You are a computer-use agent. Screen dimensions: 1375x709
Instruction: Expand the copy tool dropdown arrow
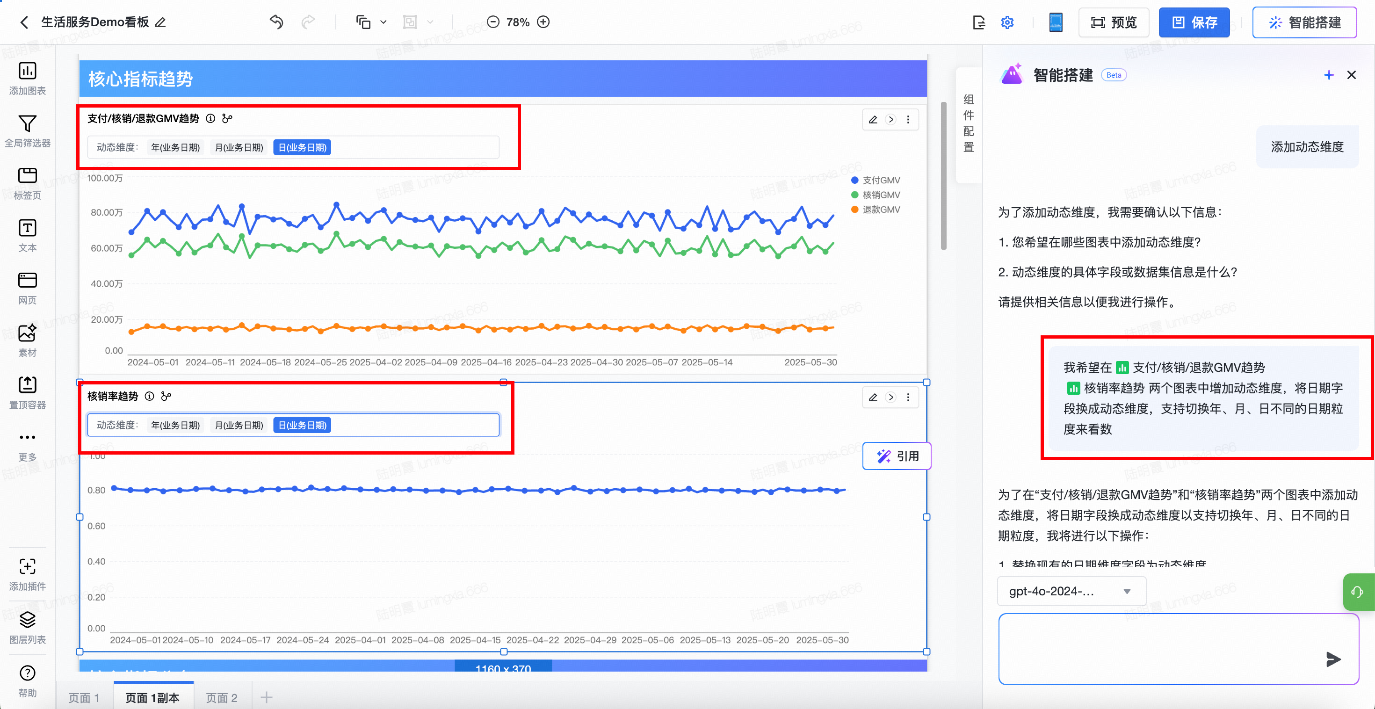coord(383,22)
